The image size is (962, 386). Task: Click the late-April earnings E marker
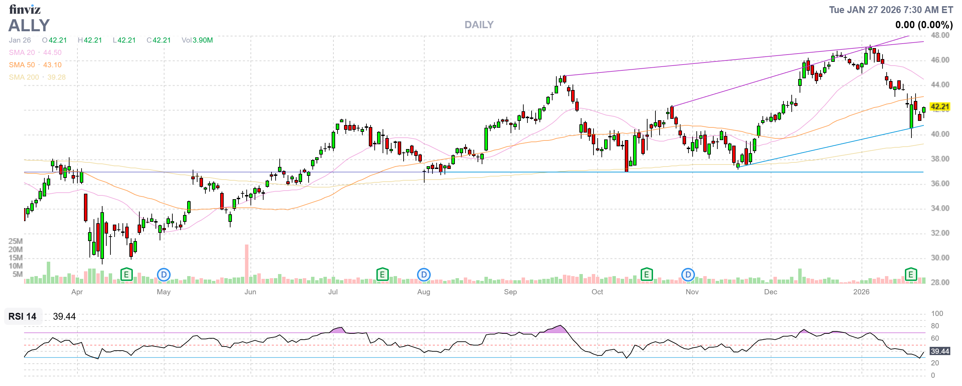(126, 275)
